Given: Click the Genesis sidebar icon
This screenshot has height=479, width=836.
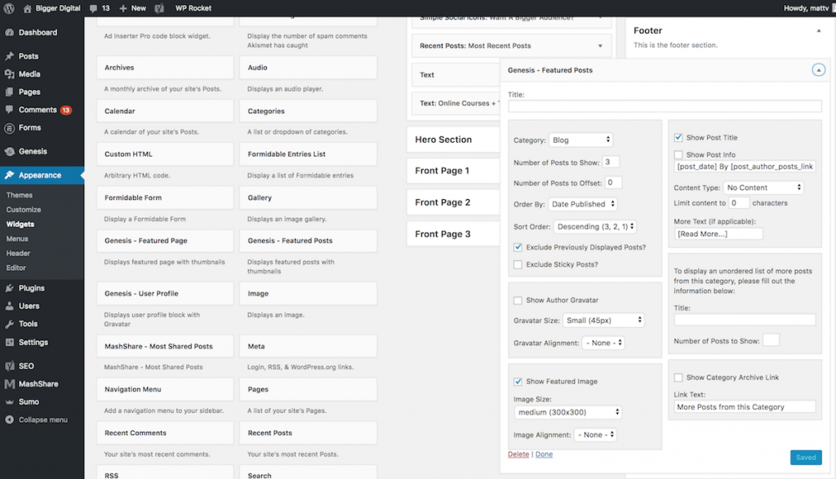Looking at the screenshot, I should click(x=10, y=151).
